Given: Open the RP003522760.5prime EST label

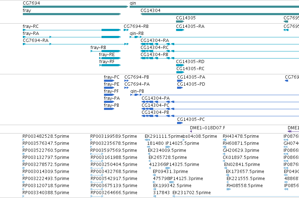Looking at the screenshot, I should coord(46,150).
